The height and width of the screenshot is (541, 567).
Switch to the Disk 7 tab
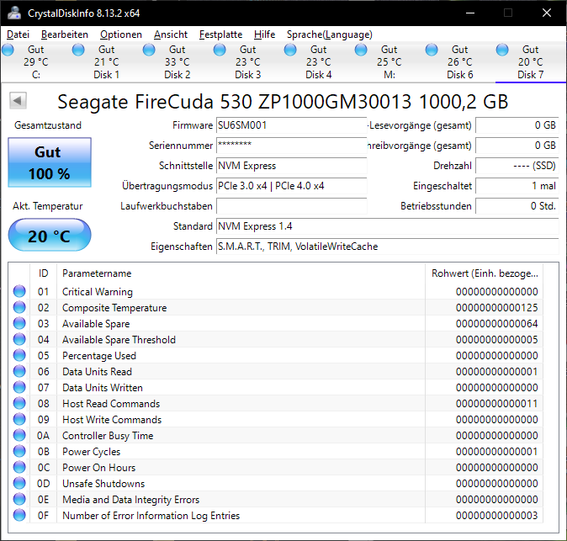pos(531,61)
